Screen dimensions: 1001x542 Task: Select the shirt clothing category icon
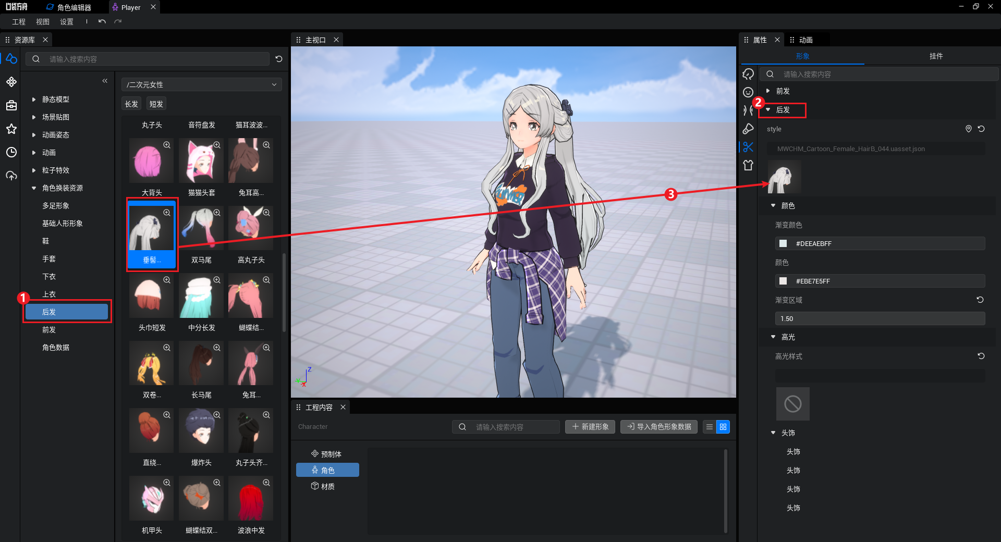(748, 165)
